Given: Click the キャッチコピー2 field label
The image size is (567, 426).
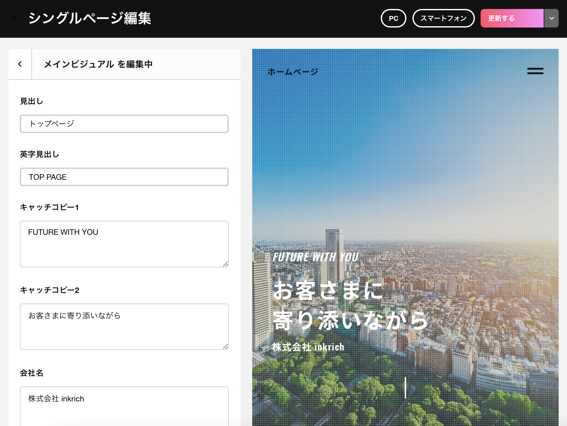Looking at the screenshot, I should (x=50, y=290).
